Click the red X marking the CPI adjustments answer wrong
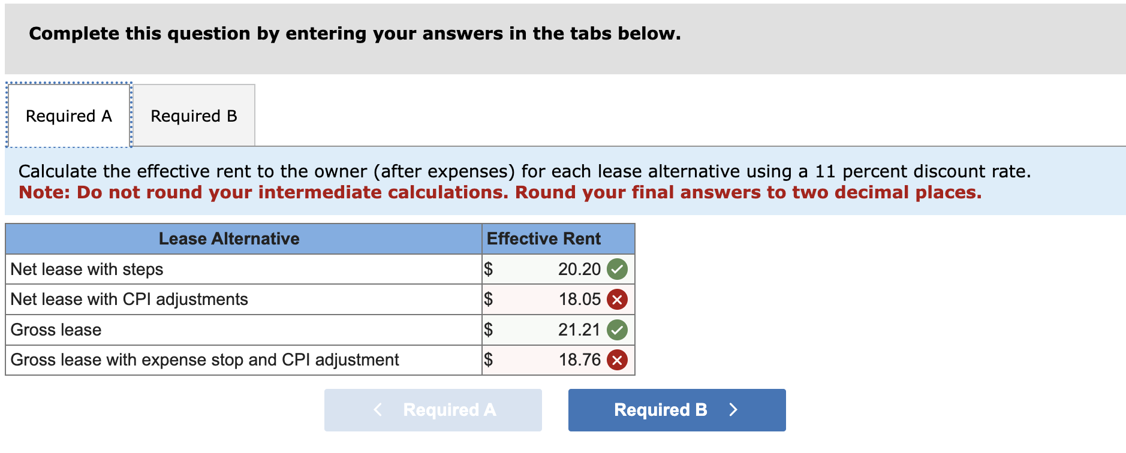This screenshot has height=453, width=1126. click(618, 300)
